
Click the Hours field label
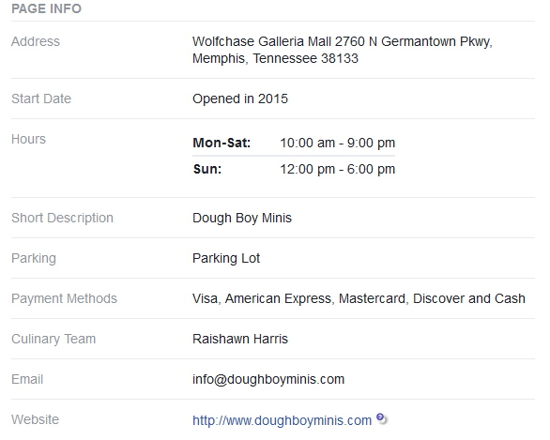[28, 139]
